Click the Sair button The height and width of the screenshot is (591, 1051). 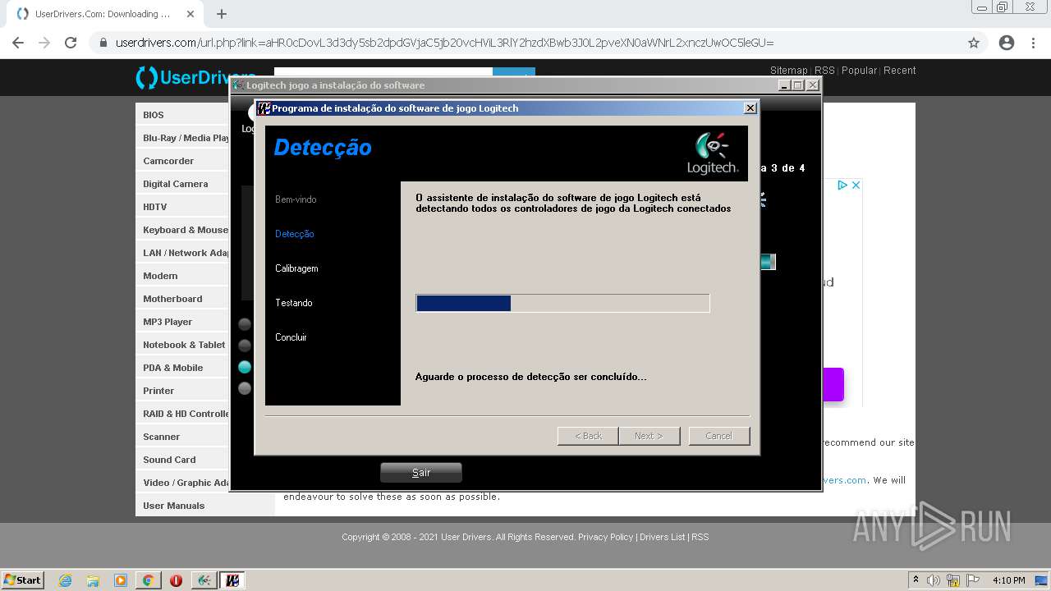[421, 473]
